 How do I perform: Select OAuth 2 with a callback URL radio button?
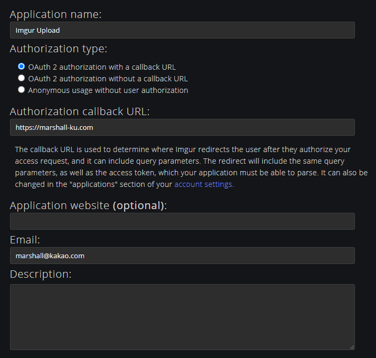pyautogui.click(x=22, y=67)
